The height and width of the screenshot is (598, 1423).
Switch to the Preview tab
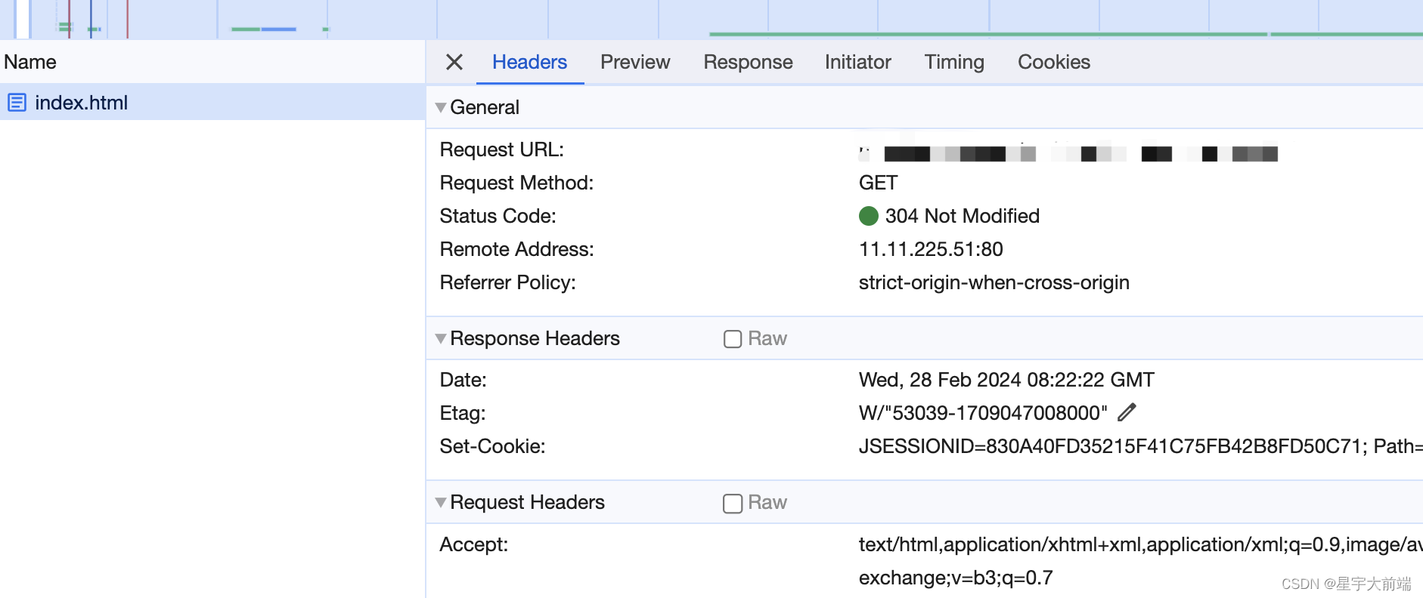tap(635, 62)
